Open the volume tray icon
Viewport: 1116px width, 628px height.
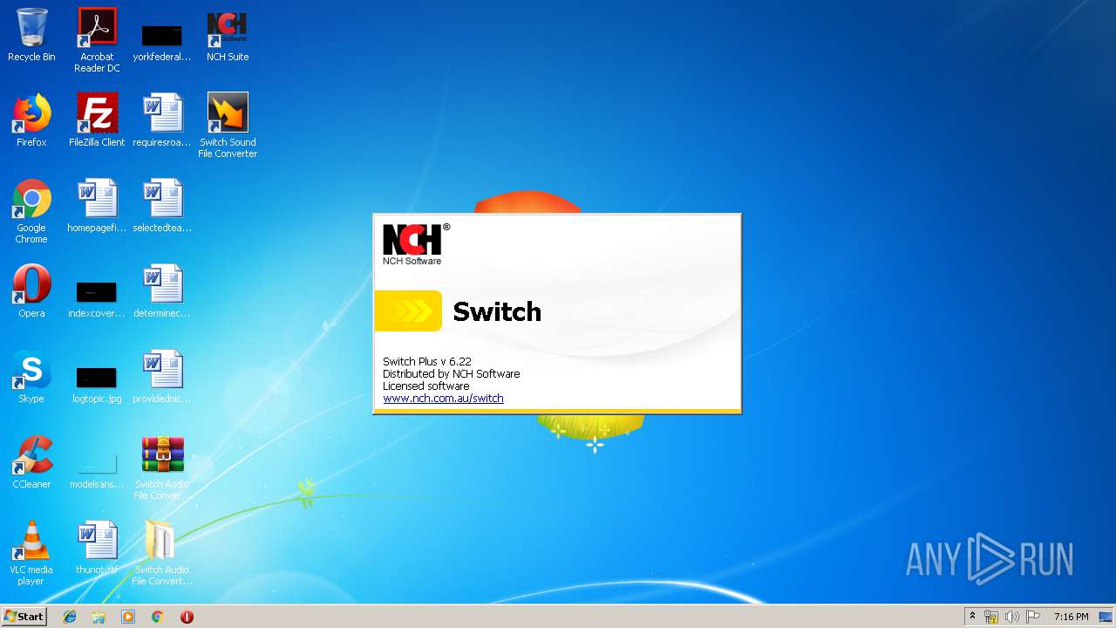1012,617
